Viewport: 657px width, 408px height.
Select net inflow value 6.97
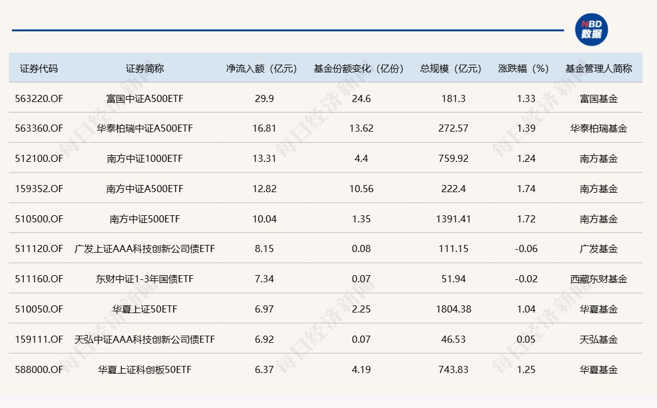click(x=264, y=309)
